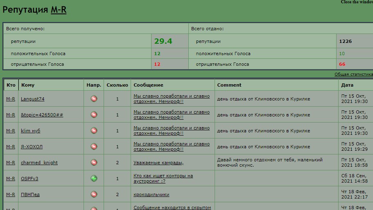Open Немироф message link in Langust74 row
This screenshot has width=373, height=210.
click(x=172, y=99)
